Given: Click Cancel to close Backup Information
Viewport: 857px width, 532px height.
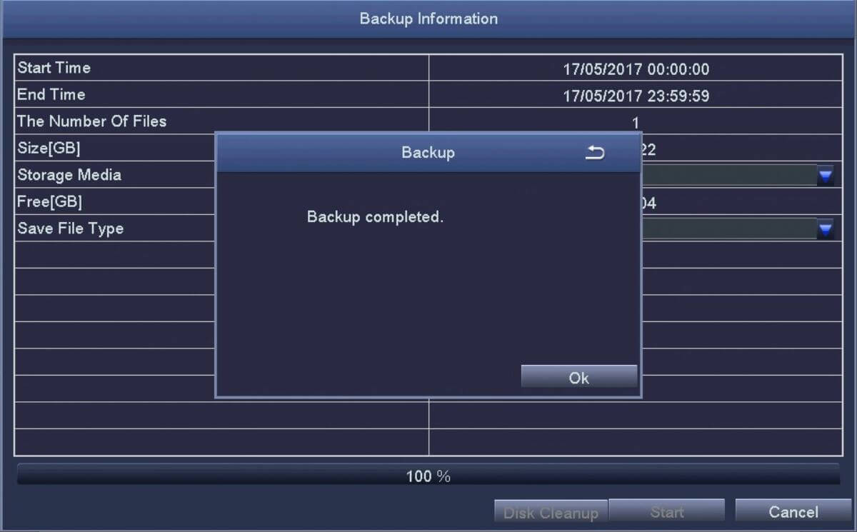Looking at the screenshot, I should [793, 511].
